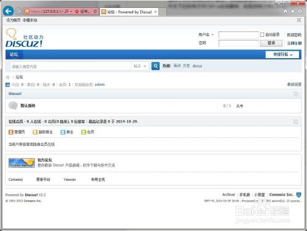Click the 官方论坛 banner thumbnail
The width and height of the screenshot is (307, 231).
click(x=21, y=163)
